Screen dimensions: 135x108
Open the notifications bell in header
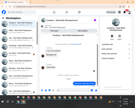(124, 12)
